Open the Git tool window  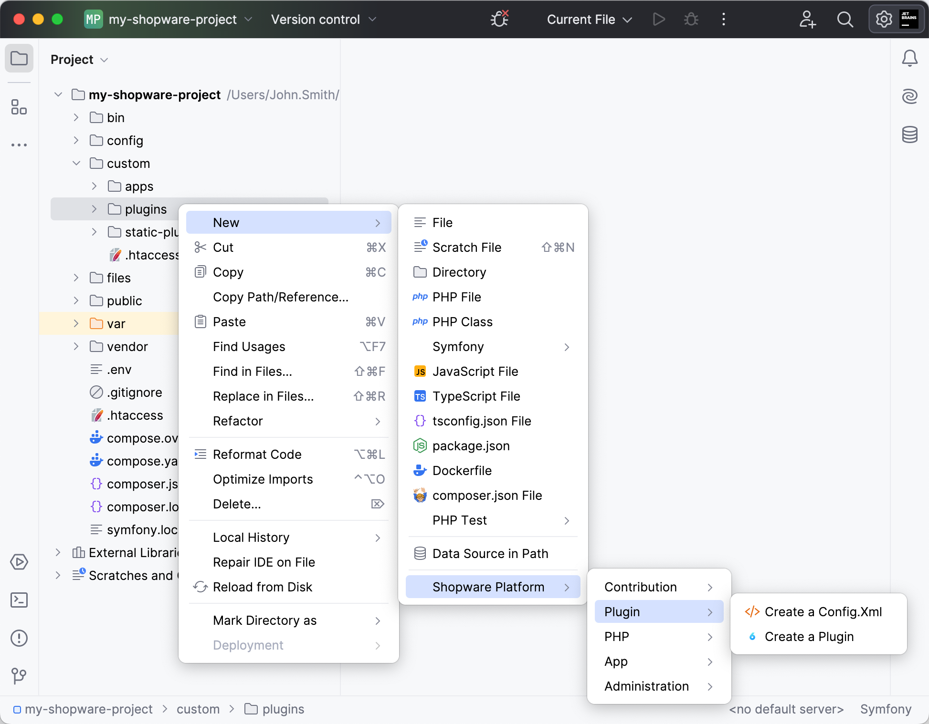pos(19,676)
